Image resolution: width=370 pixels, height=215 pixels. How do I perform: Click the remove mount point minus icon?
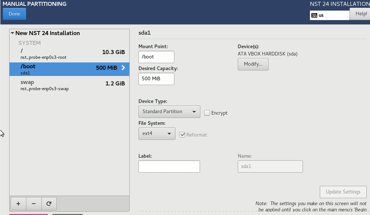34,204
